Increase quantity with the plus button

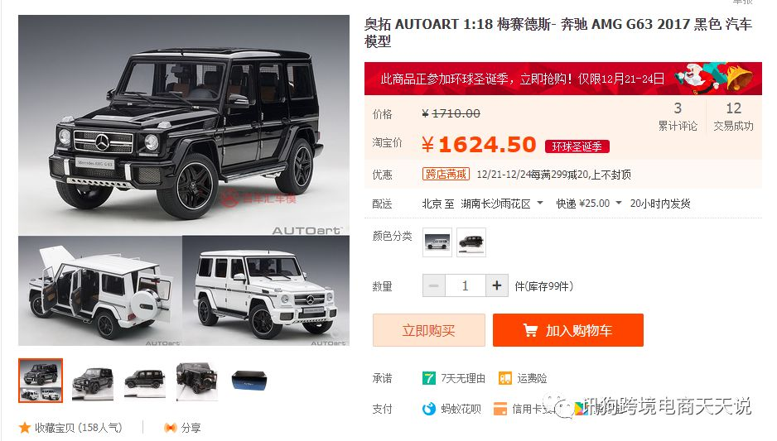496,285
